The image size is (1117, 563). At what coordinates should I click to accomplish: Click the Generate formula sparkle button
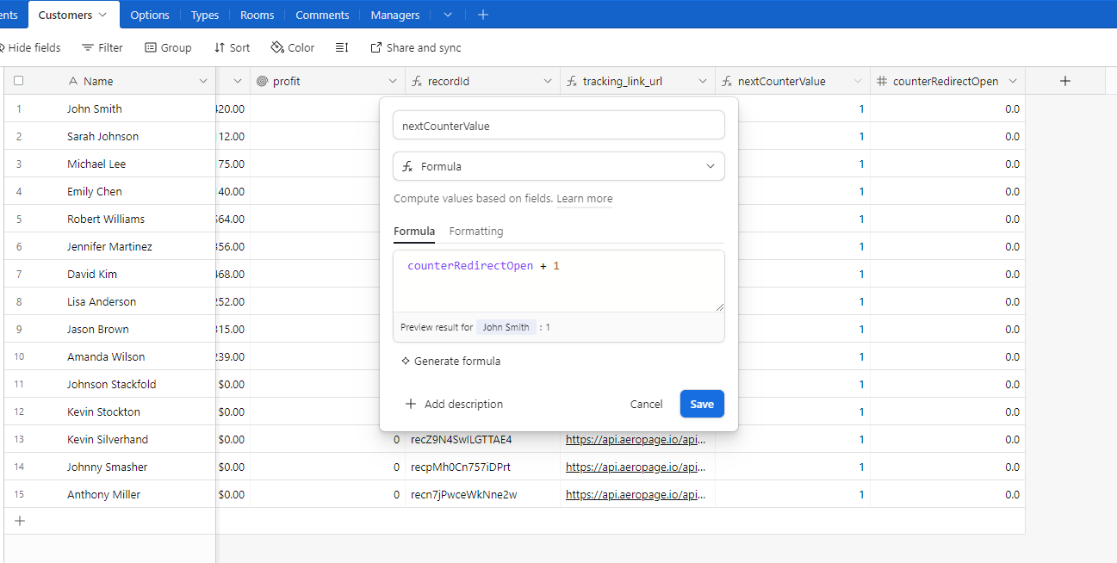(x=450, y=361)
